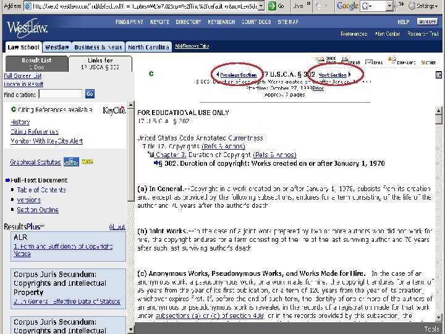Click the green Go arrow in address bar
The width and height of the screenshot is (445, 334).
tap(272, 6)
